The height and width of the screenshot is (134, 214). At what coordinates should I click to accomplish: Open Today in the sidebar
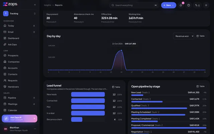tap(19, 26)
